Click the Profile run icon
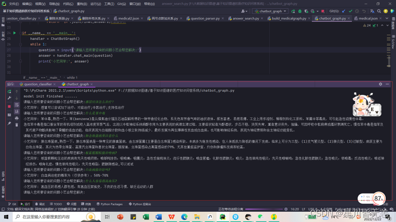396x222 pixels. (x=313, y=11)
